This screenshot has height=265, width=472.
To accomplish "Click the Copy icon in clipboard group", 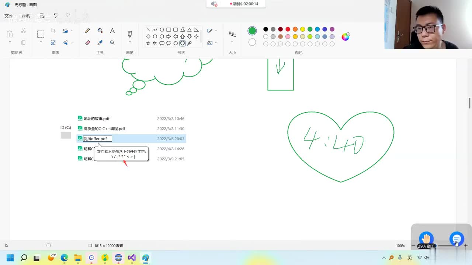I will click(23, 43).
